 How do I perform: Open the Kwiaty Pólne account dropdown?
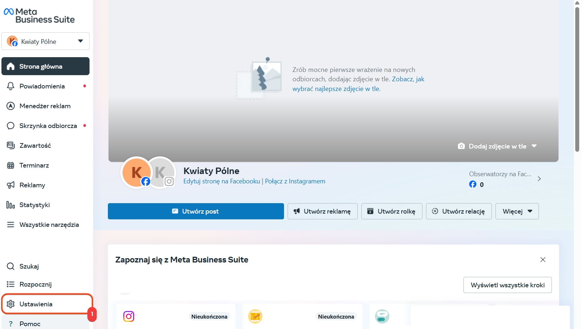pos(45,41)
